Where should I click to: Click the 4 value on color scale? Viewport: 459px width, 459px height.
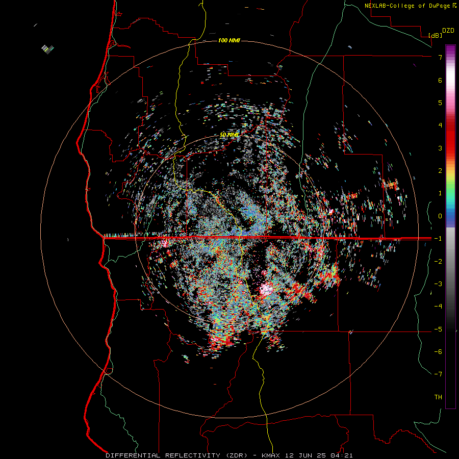click(x=440, y=125)
